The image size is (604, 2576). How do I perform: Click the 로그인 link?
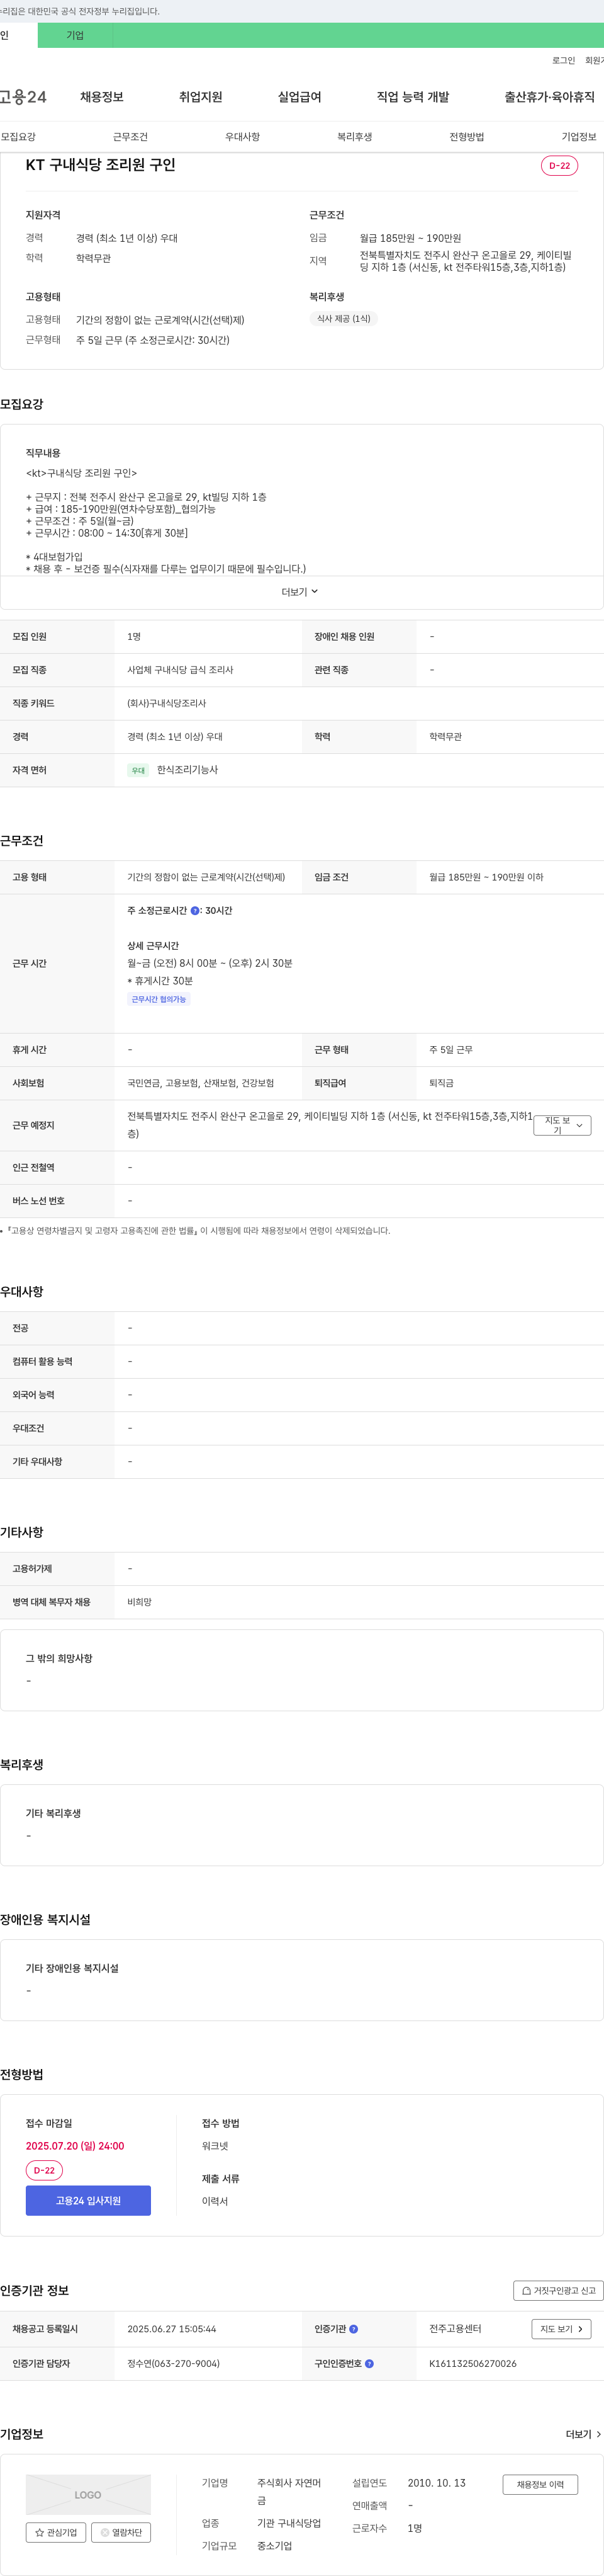(563, 61)
